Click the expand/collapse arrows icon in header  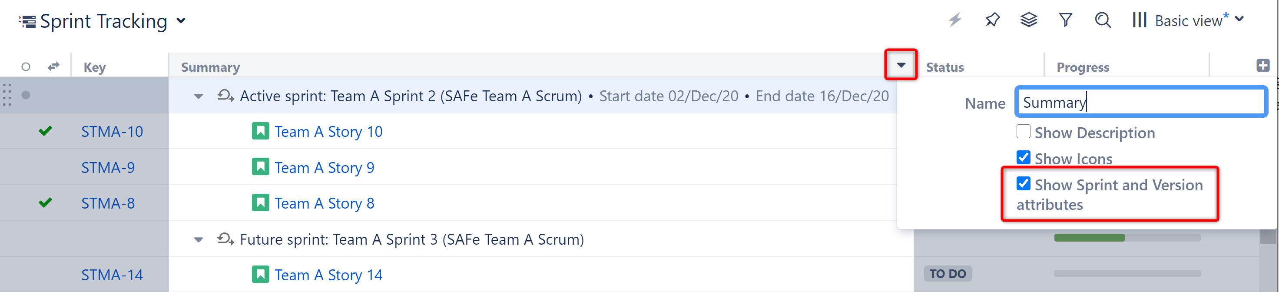pos(53,66)
